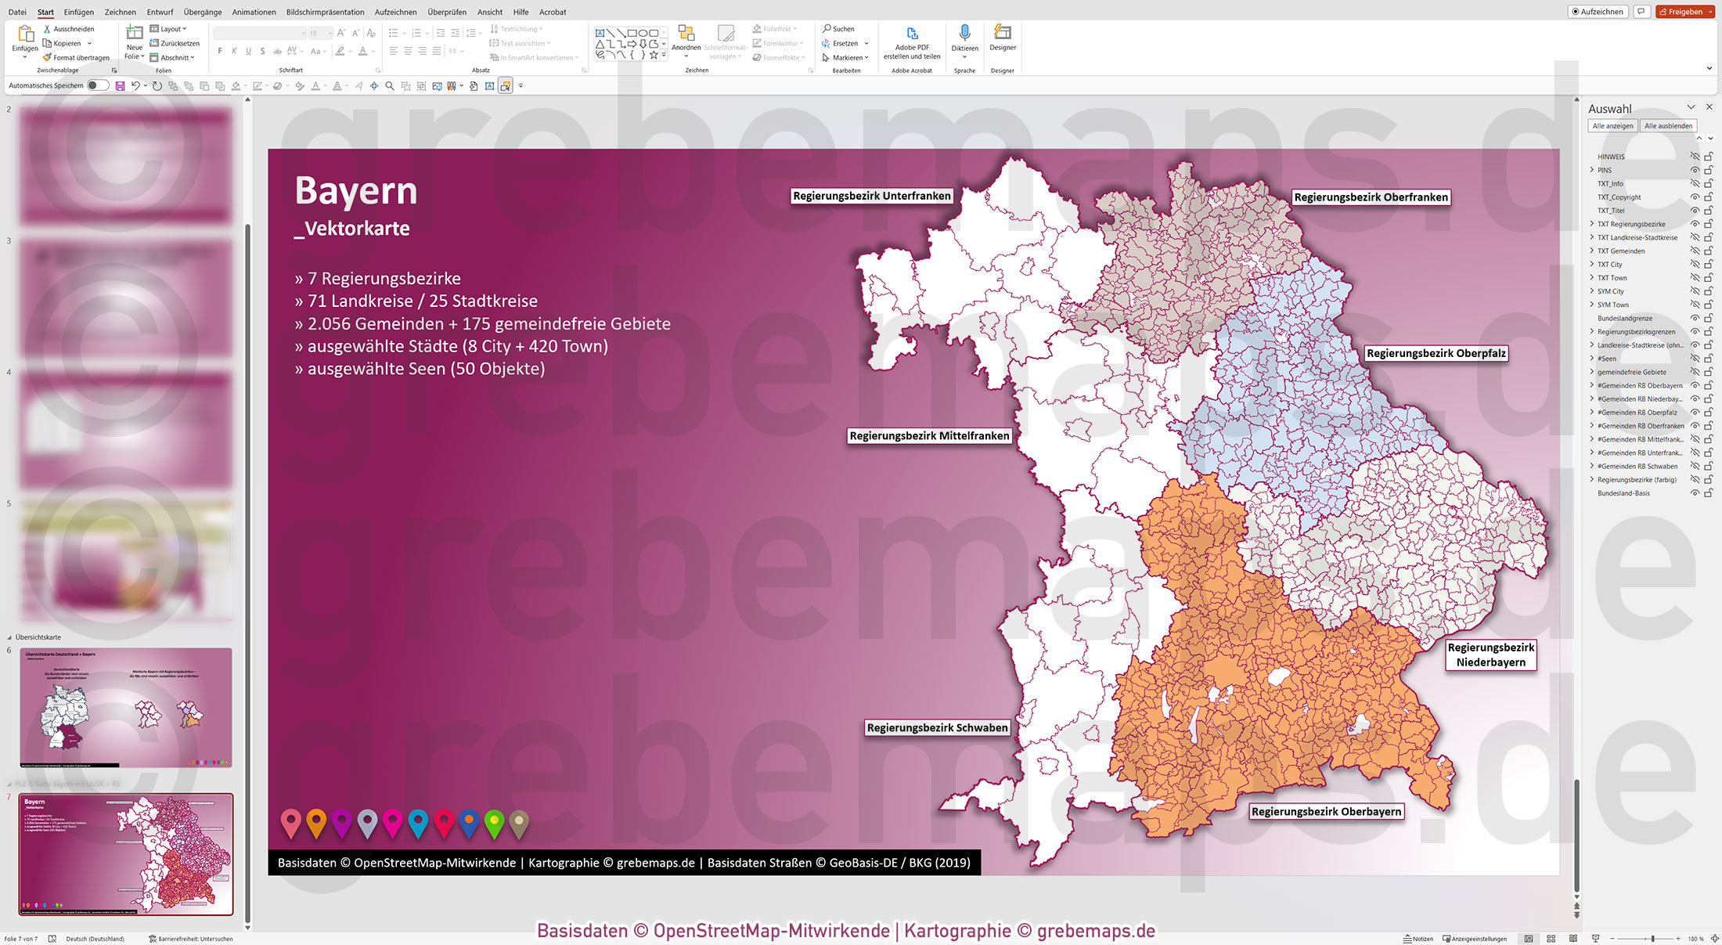Viewport: 1722px width, 945px height.
Task: Hide the Bundesland-Basis layer eye toggle
Action: (x=1695, y=493)
